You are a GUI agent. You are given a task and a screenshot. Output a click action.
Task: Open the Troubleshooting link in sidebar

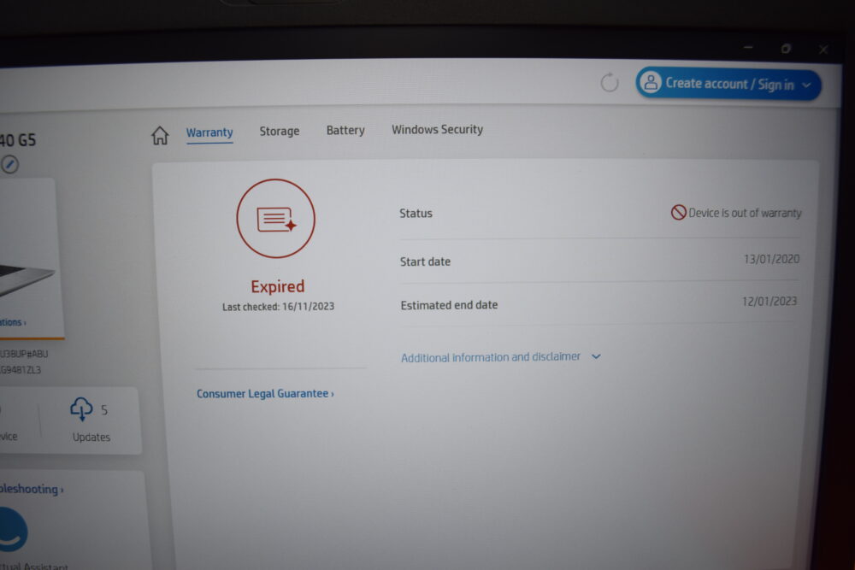pos(32,489)
